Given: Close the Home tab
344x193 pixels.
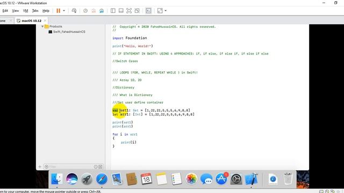Looking at the screenshot, I should (x=11, y=20).
